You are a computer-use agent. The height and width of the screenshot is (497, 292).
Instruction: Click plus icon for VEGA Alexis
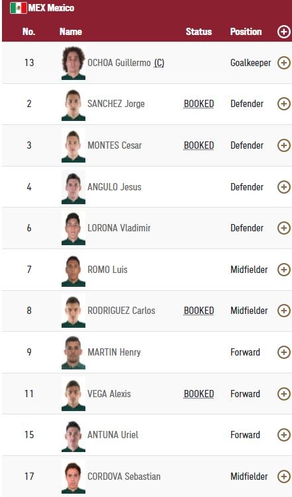pyautogui.click(x=284, y=394)
